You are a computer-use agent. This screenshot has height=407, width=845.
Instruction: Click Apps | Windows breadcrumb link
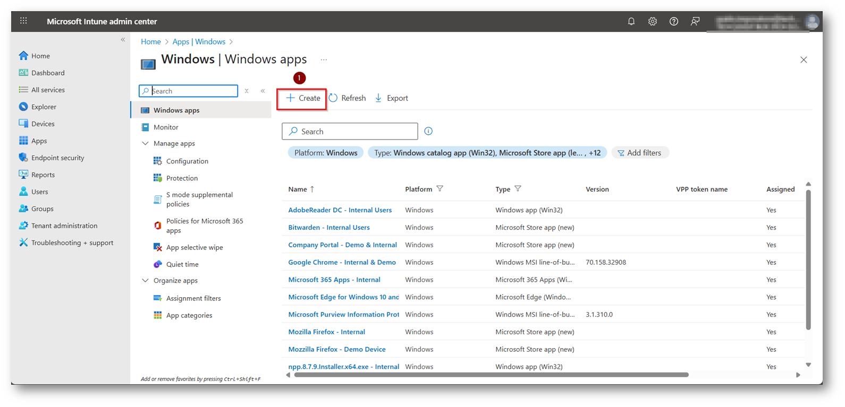(199, 41)
